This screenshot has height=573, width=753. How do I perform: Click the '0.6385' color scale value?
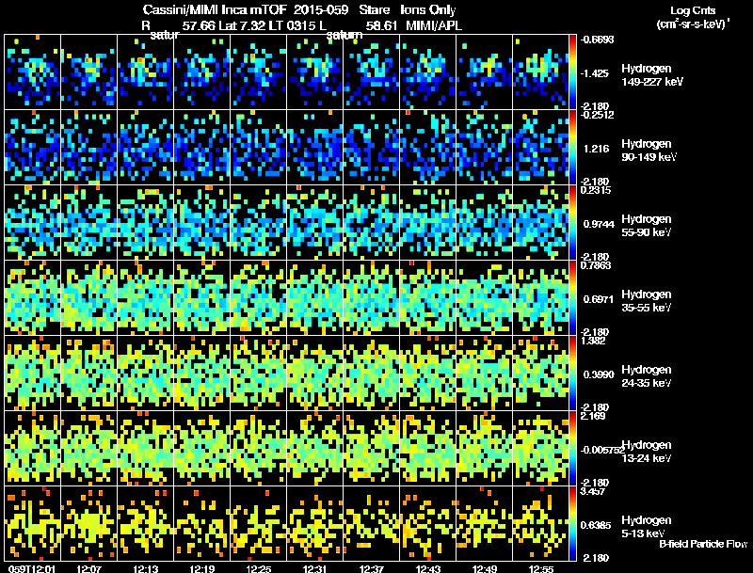click(596, 525)
